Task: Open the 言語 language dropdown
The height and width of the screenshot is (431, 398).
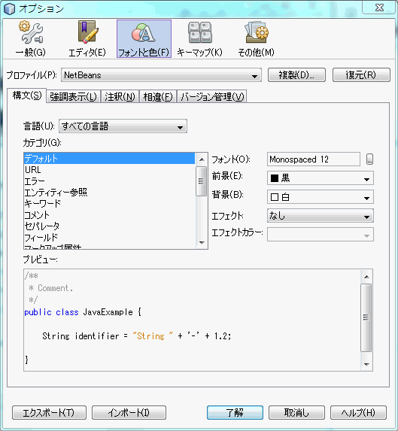Action: [x=123, y=126]
